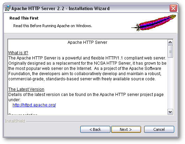Click the readme scrollbar thumb
The height and width of the screenshot is (144, 185).
(170, 51)
